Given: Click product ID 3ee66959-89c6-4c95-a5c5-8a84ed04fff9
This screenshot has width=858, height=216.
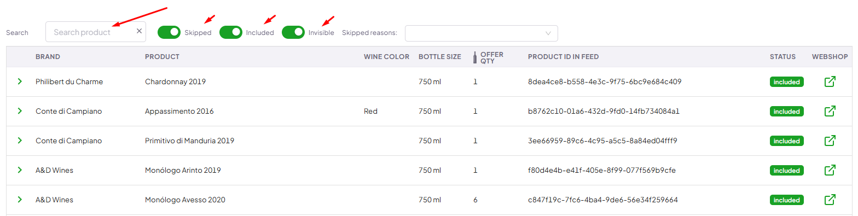Looking at the screenshot, I should (602, 141).
